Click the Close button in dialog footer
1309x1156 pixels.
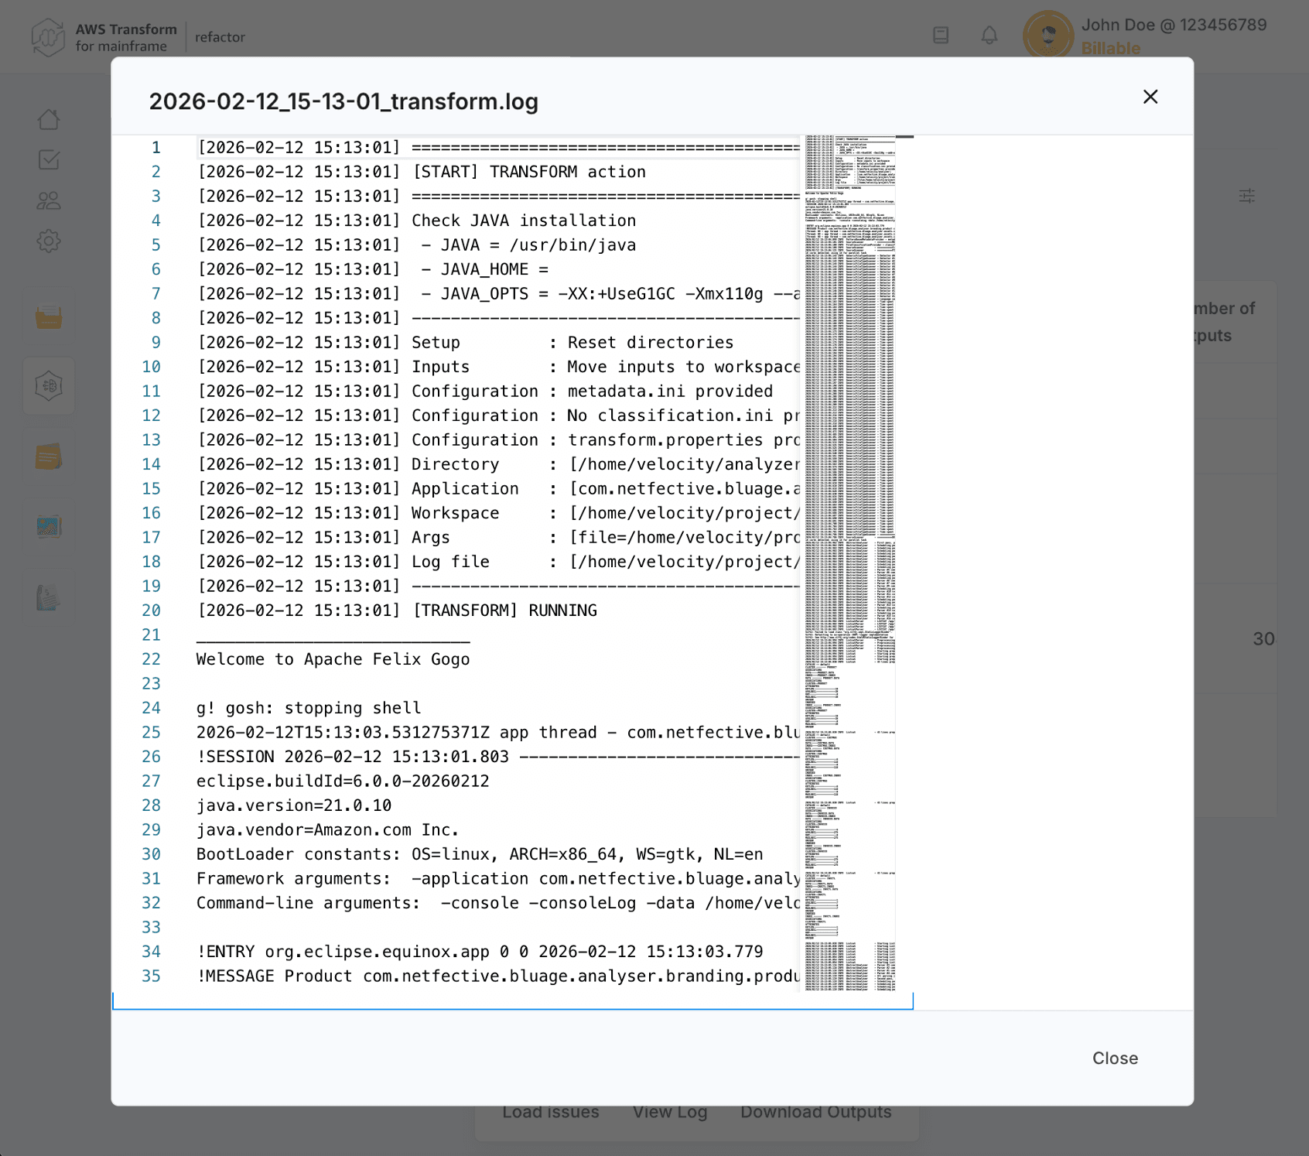pyautogui.click(x=1114, y=1058)
